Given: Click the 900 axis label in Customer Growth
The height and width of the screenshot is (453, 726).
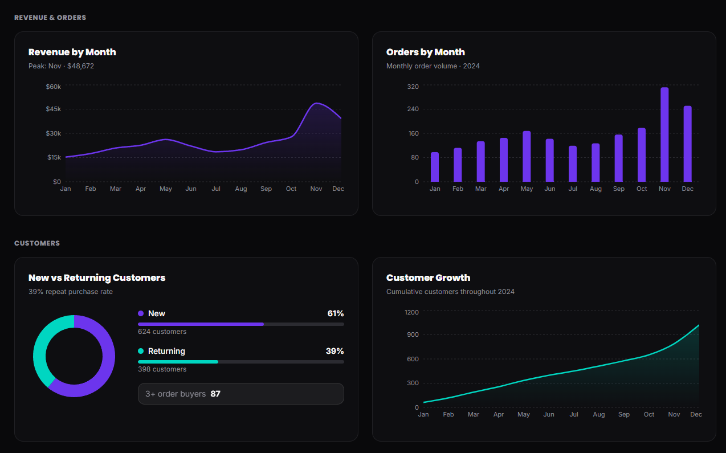Looking at the screenshot, I should (413, 334).
